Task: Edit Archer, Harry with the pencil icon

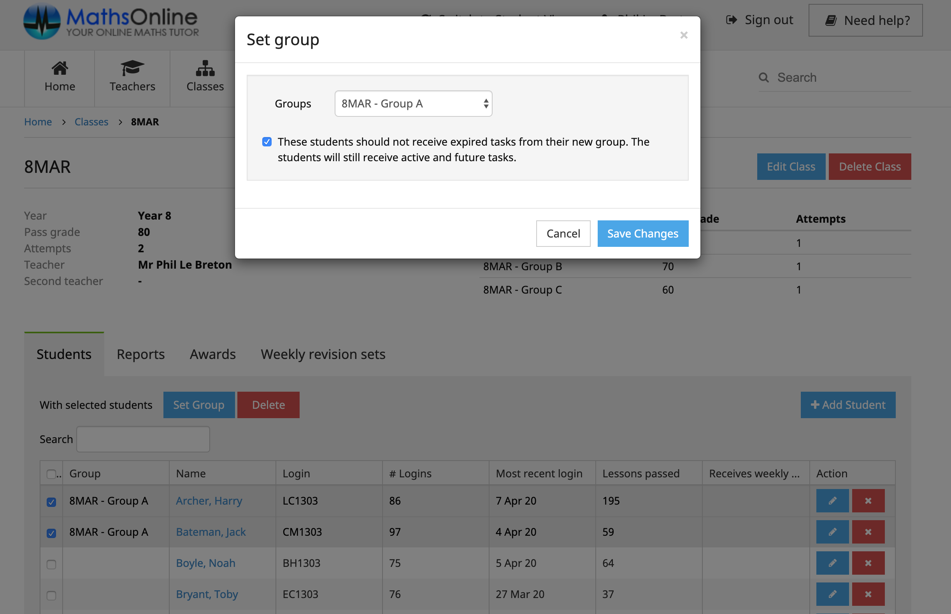Action: point(832,501)
